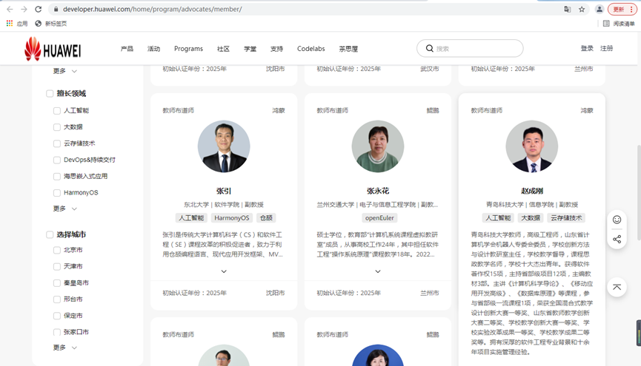
Task: Check the 张家口市 city filter
Action: click(x=57, y=332)
